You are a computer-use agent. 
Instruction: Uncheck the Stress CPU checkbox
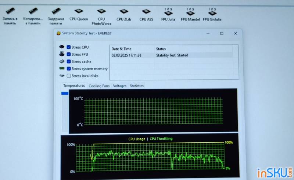[x=69, y=47]
